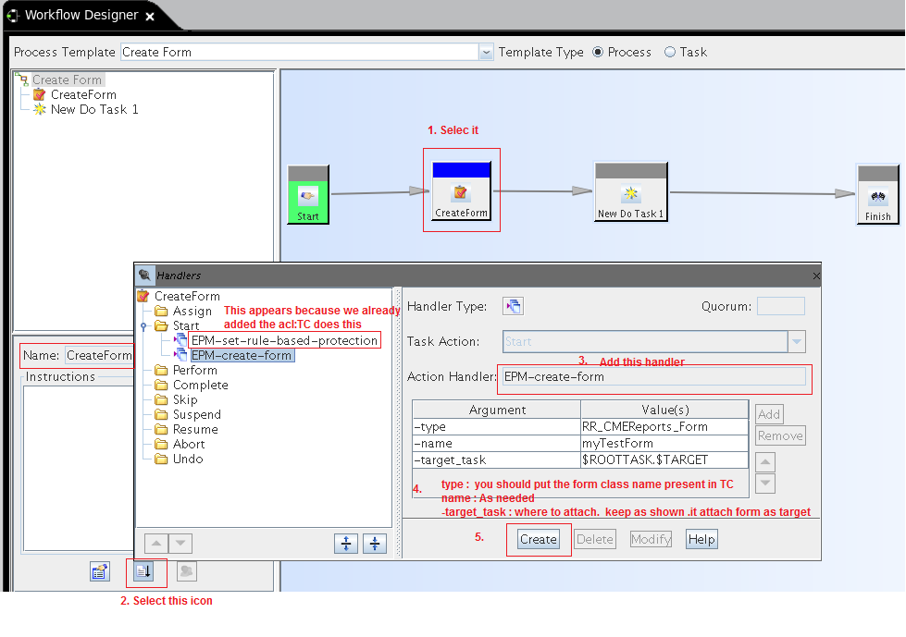The height and width of the screenshot is (637, 906).
Task: Select the Resume folder
Action: pyautogui.click(x=195, y=429)
